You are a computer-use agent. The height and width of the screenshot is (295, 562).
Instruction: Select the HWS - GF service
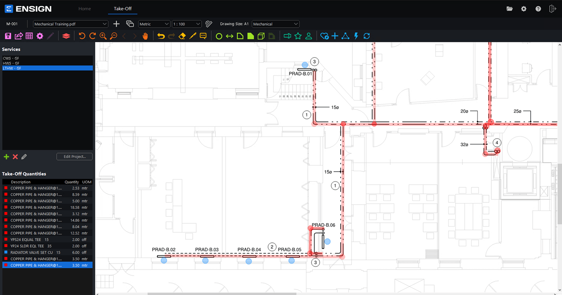pyautogui.click(x=47, y=63)
